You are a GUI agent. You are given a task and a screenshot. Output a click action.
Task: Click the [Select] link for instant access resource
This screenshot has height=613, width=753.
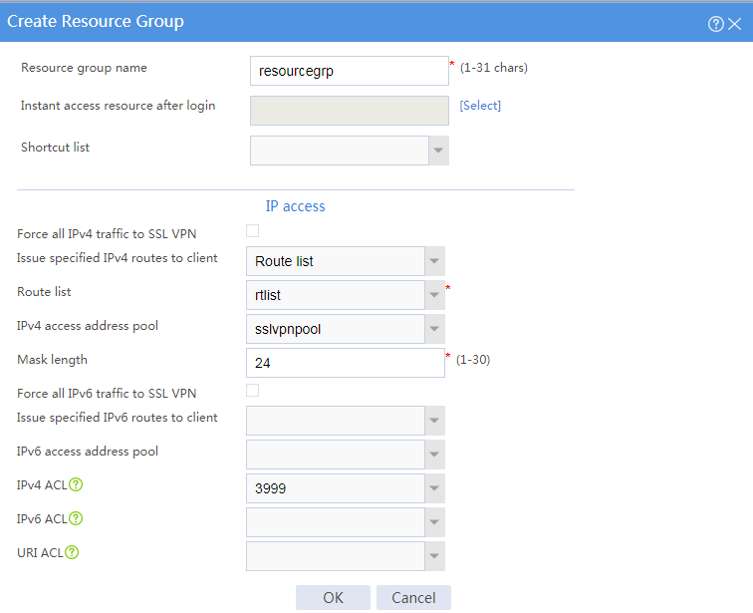[x=480, y=106]
